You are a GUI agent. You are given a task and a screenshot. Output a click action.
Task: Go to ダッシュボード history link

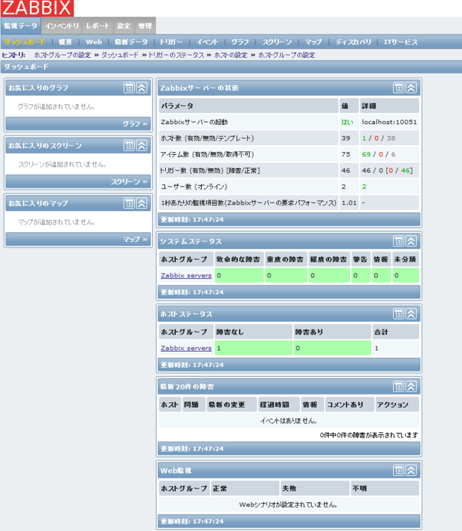120,55
